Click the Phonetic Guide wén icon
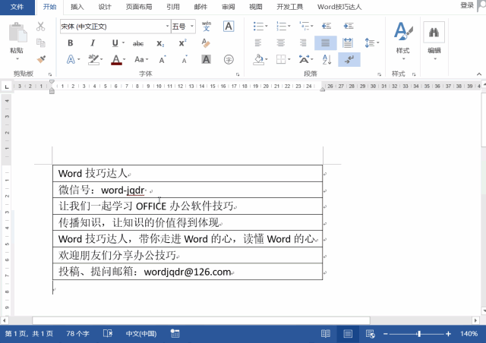The height and width of the screenshot is (343, 486). pos(207,27)
